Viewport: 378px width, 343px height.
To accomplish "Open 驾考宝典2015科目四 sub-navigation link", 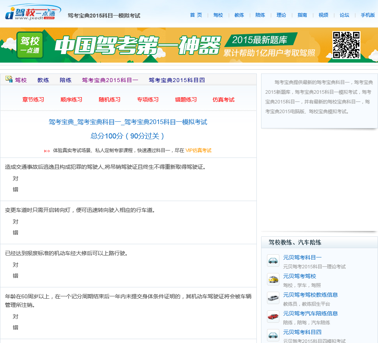I will (x=177, y=80).
